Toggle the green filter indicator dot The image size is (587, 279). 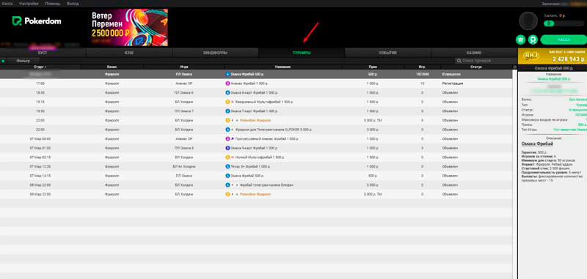(3, 61)
